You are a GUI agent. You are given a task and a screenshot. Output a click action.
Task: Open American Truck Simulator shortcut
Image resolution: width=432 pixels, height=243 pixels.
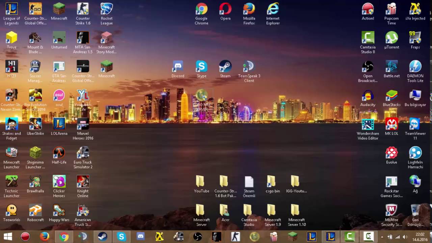click(83, 215)
